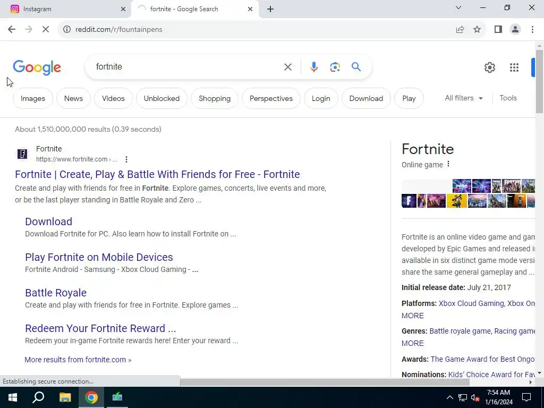Close the fortnite Google Search tab
This screenshot has height=408, width=544.
click(250, 9)
